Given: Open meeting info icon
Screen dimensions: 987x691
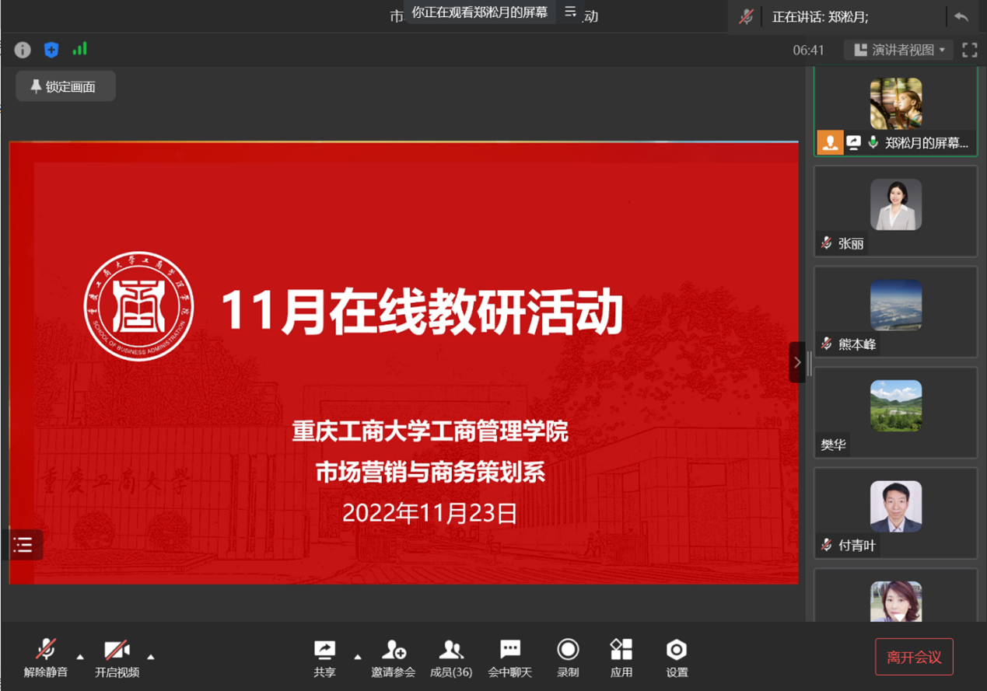Looking at the screenshot, I should point(23,50).
